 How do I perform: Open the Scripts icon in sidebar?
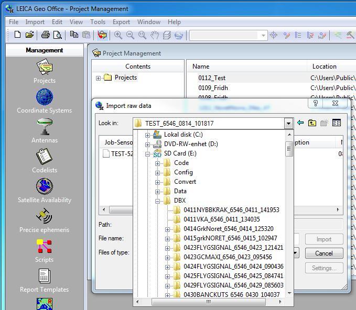tap(44, 246)
